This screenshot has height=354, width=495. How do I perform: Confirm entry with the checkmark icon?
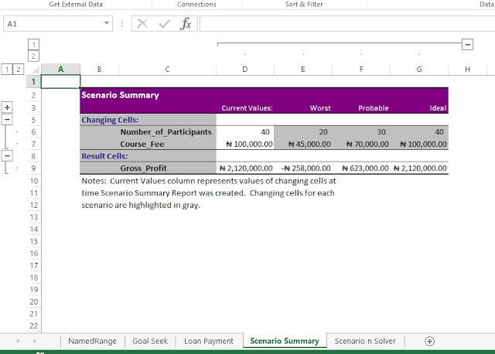(164, 24)
